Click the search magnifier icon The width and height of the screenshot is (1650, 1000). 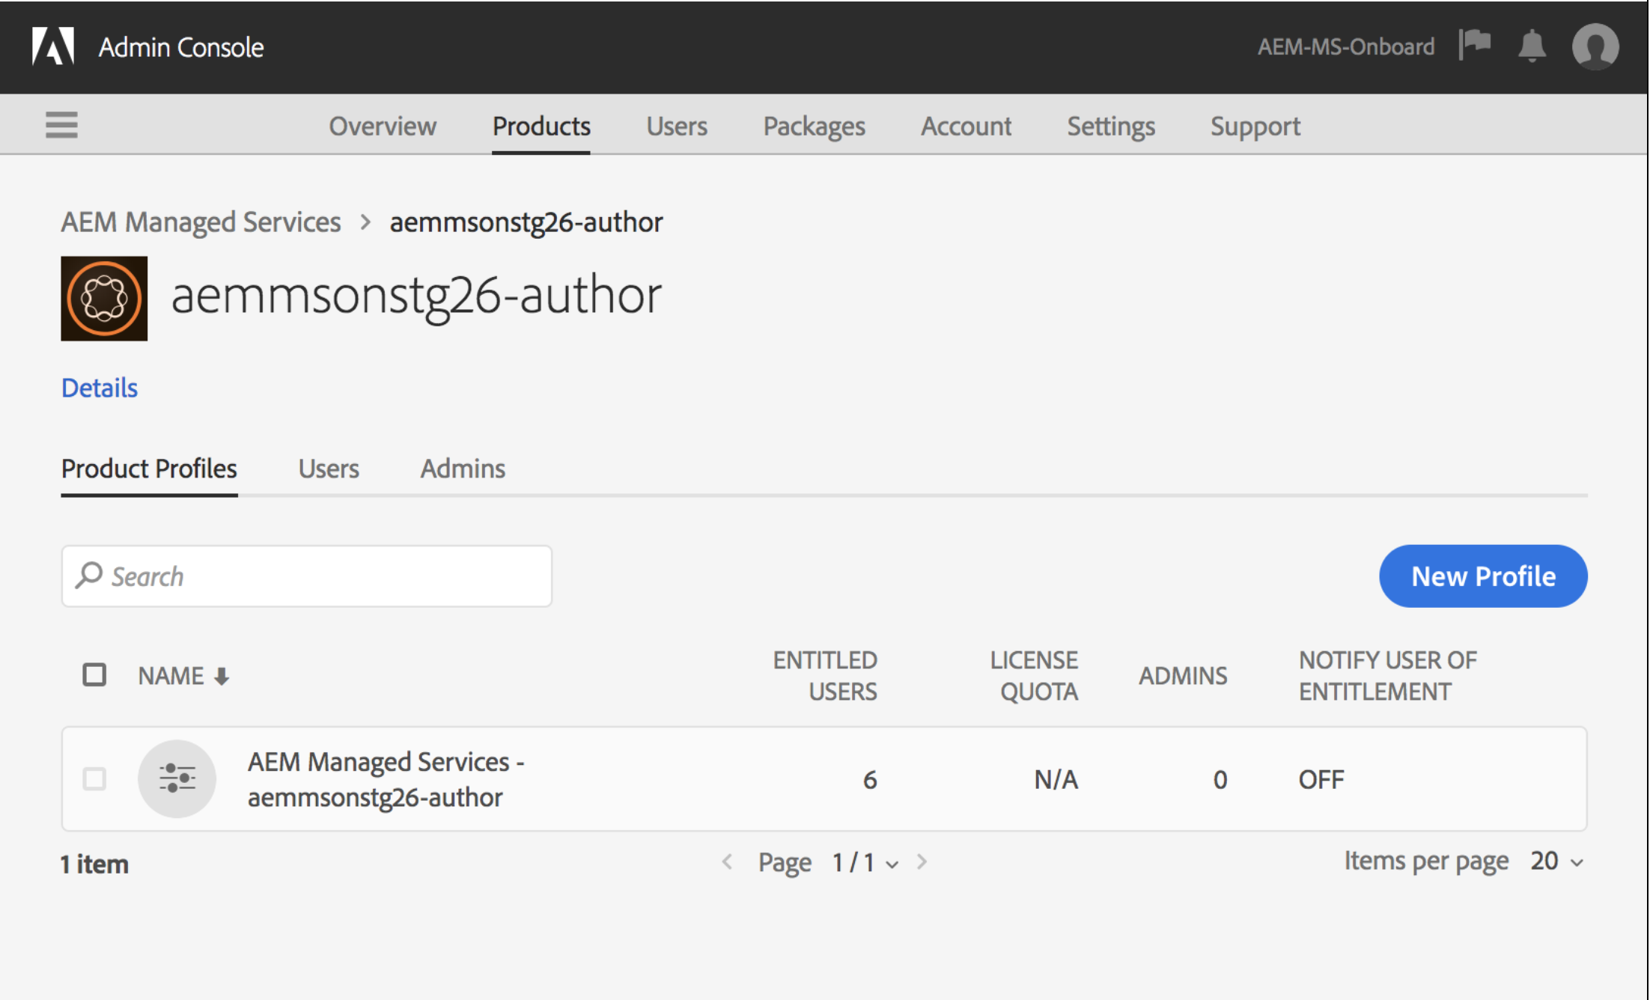[89, 576]
